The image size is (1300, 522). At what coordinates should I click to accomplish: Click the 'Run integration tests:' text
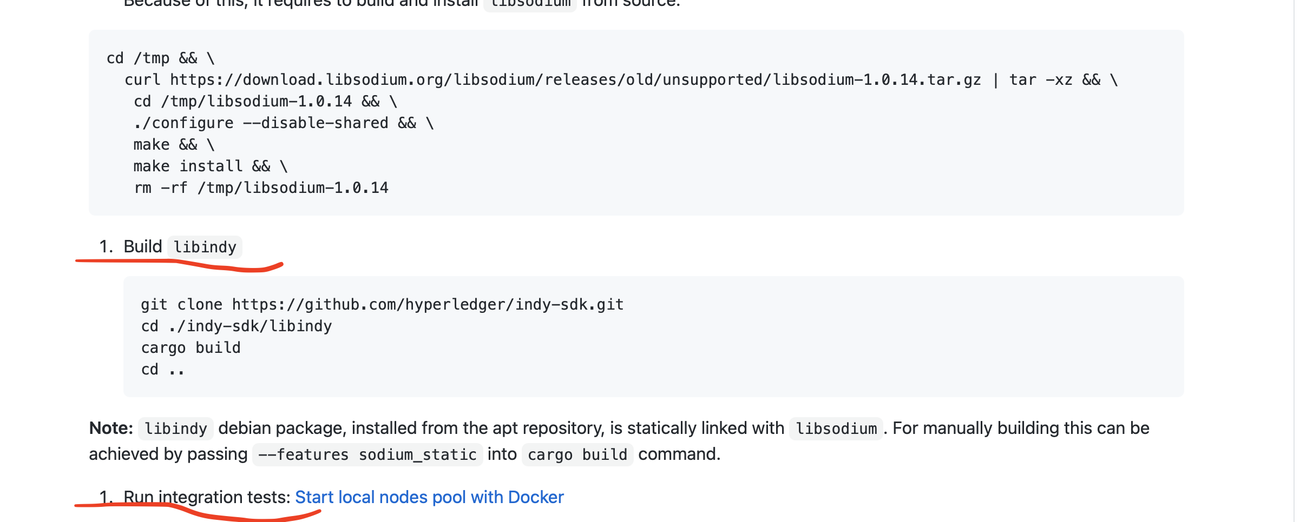click(x=207, y=497)
